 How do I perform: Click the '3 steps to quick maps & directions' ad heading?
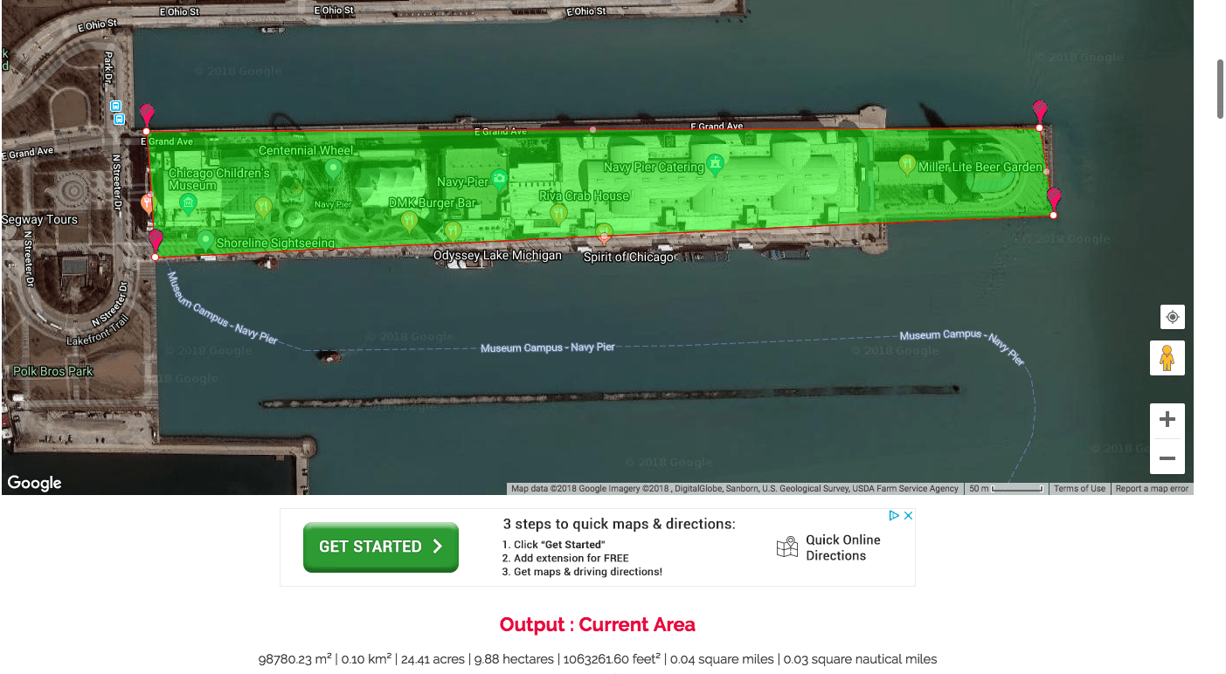620,524
